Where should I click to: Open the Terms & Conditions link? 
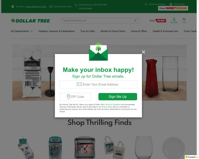tap(113, 104)
